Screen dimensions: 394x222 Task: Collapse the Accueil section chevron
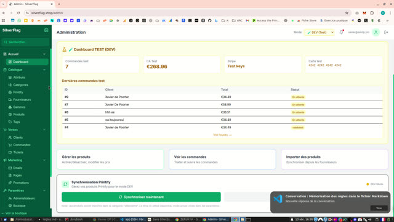(x=44, y=54)
